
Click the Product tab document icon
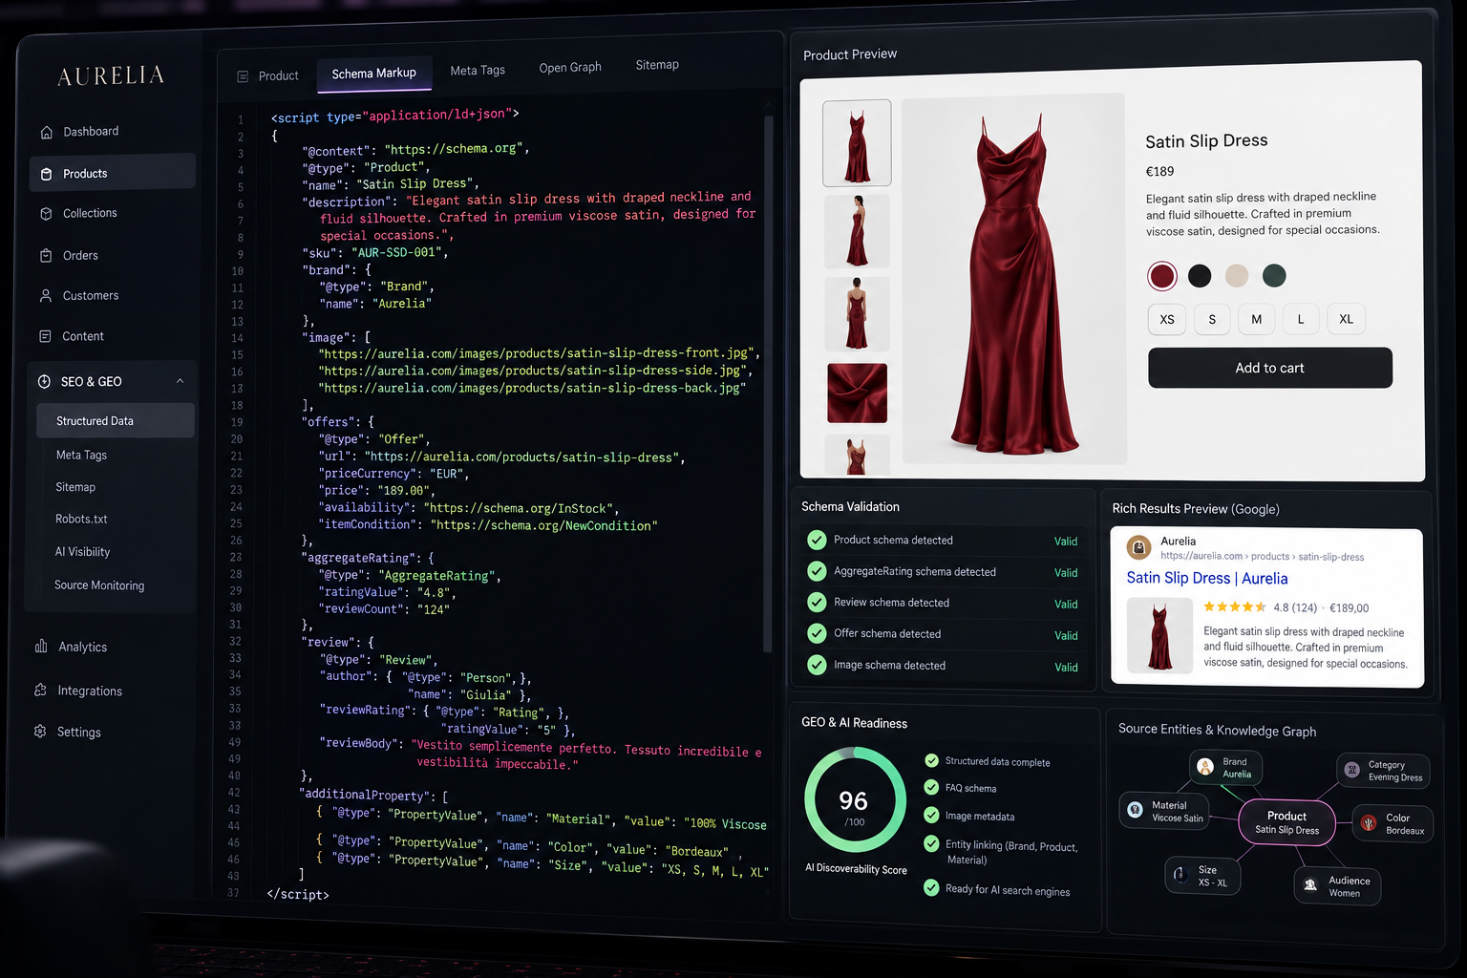(243, 76)
